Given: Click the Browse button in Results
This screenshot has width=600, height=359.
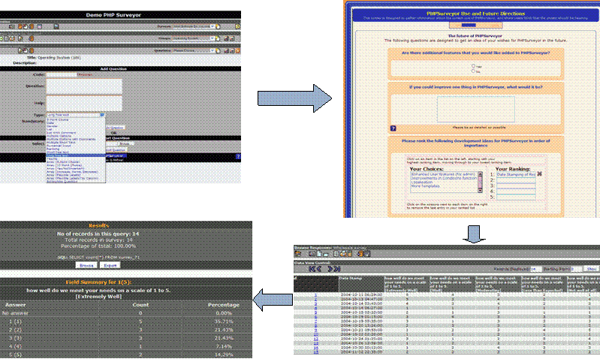Looking at the screenshot, I should pos(87,265).
